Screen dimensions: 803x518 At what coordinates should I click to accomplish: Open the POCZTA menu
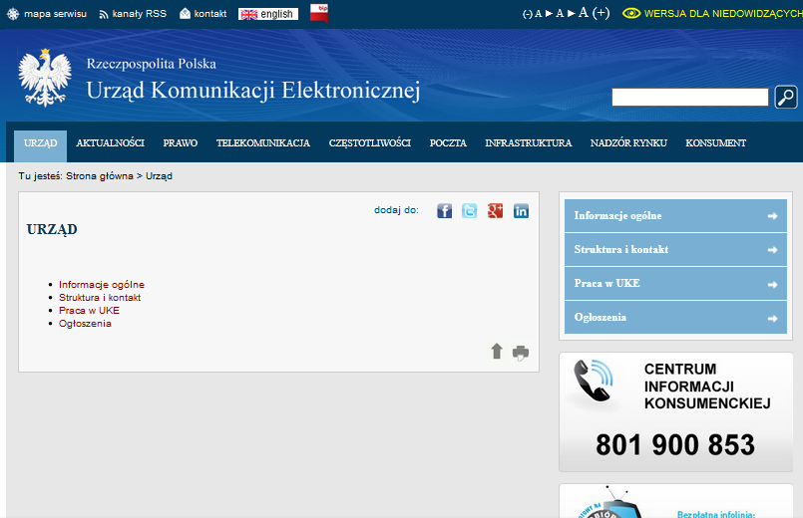448,143
